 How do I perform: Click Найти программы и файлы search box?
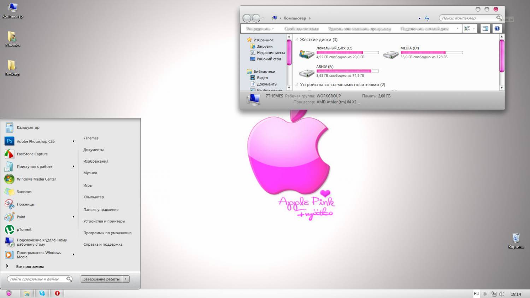pos(40,279)
